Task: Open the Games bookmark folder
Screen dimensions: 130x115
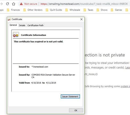Action: pyautogui.click(x=116, y=10)
